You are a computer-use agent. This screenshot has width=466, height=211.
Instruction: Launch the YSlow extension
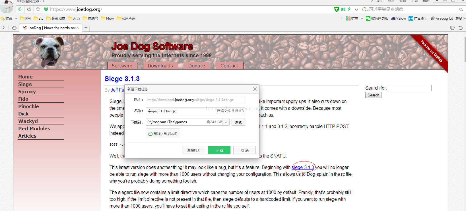399,18
